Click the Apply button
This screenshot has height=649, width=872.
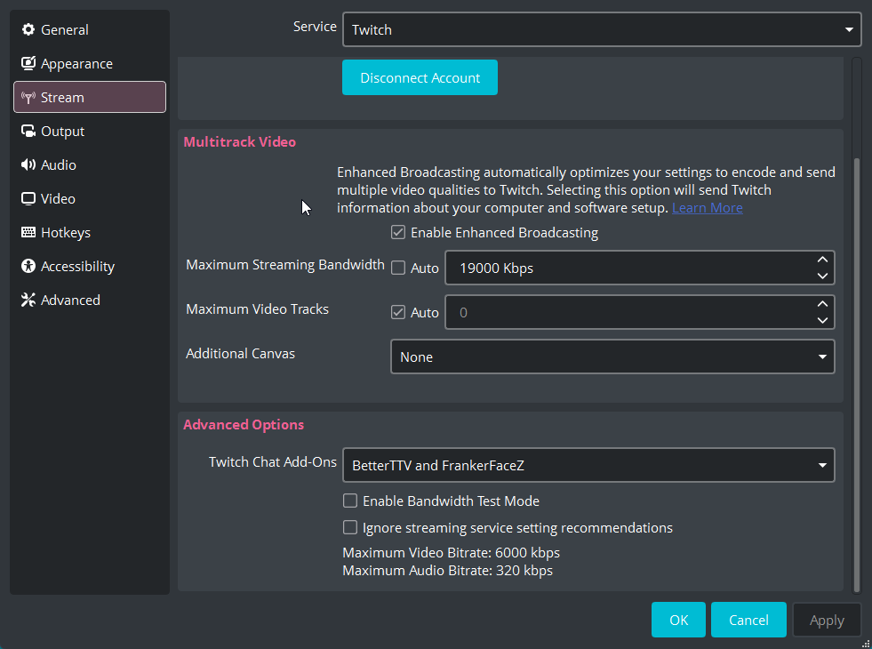(x=827, y=620)
